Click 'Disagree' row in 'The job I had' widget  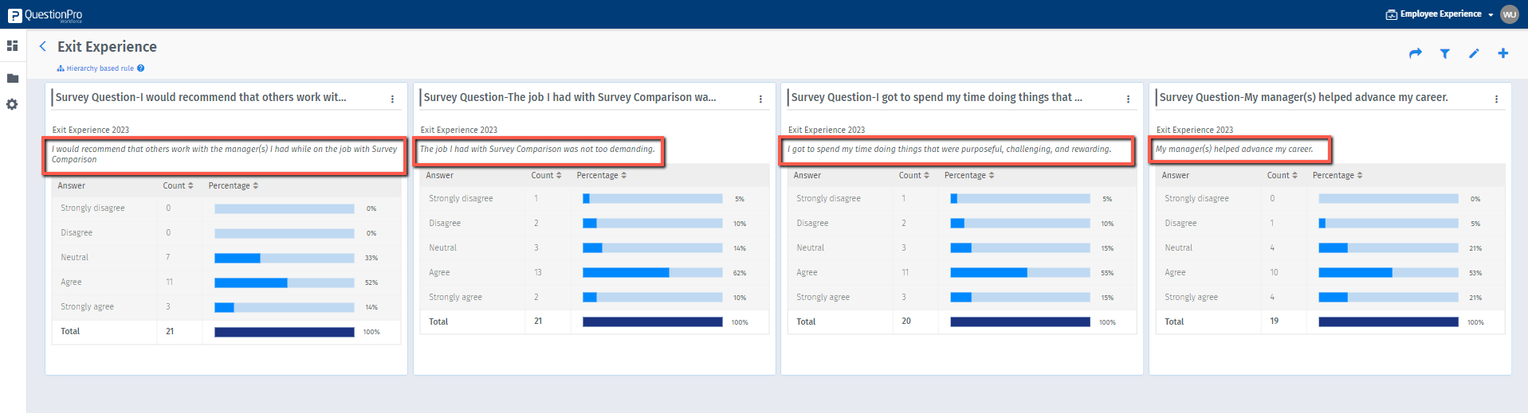[595, 223]
